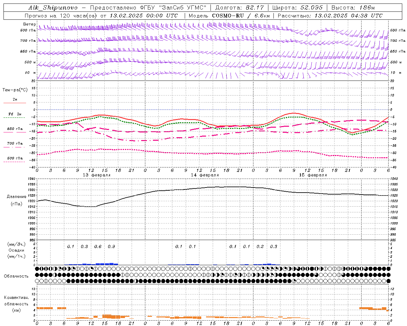The width and height of the screenshot is (407, 326).
Task: Click the '13 февраля' date label
Action: click(97, 175)
